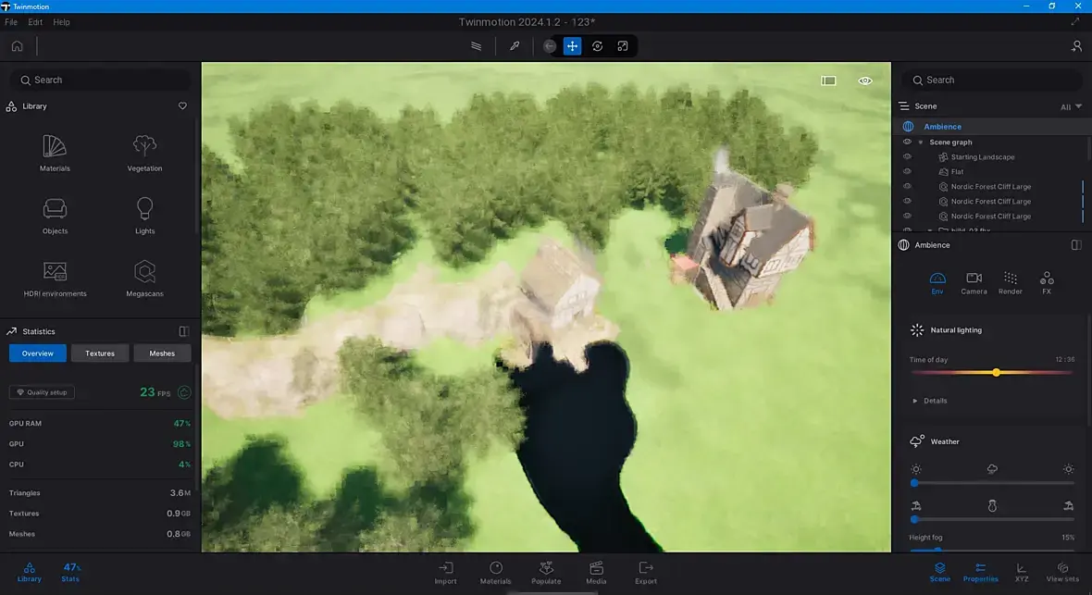Open the Megascans library category

[x=145, y=279]
